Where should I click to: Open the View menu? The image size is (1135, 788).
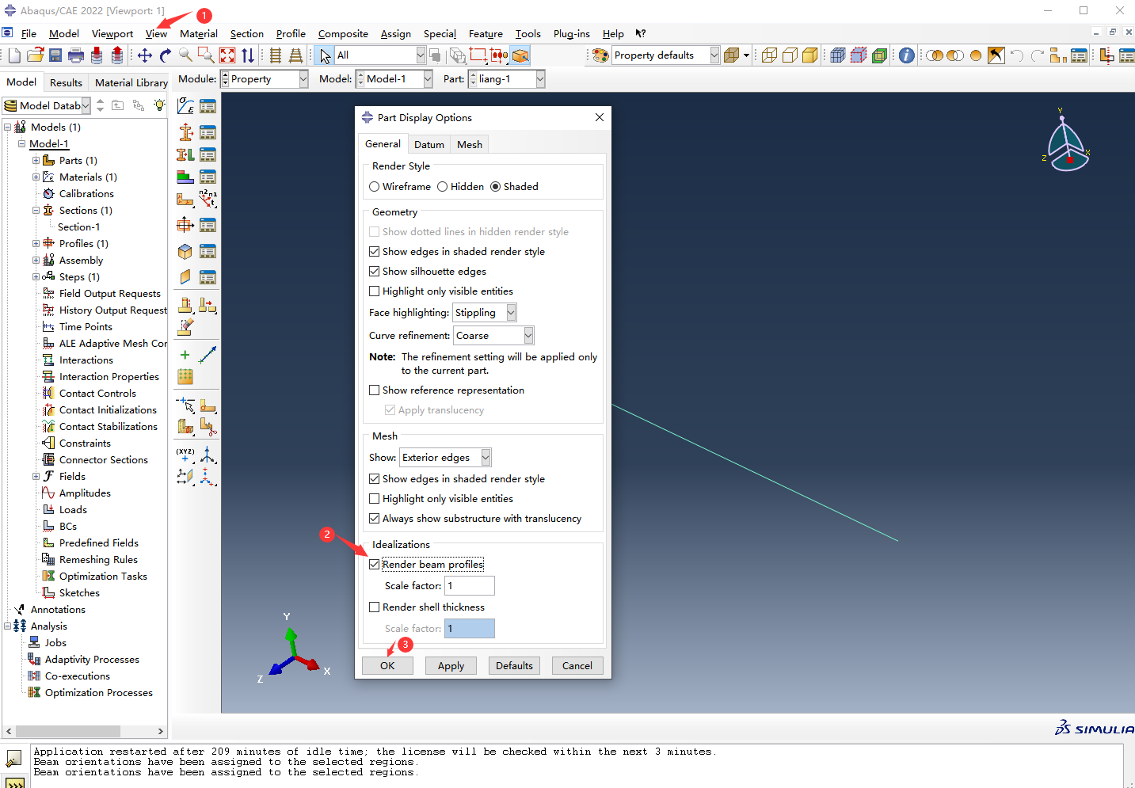click(x=156, y=34)
